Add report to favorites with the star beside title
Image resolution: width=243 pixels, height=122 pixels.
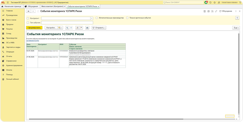38,11
